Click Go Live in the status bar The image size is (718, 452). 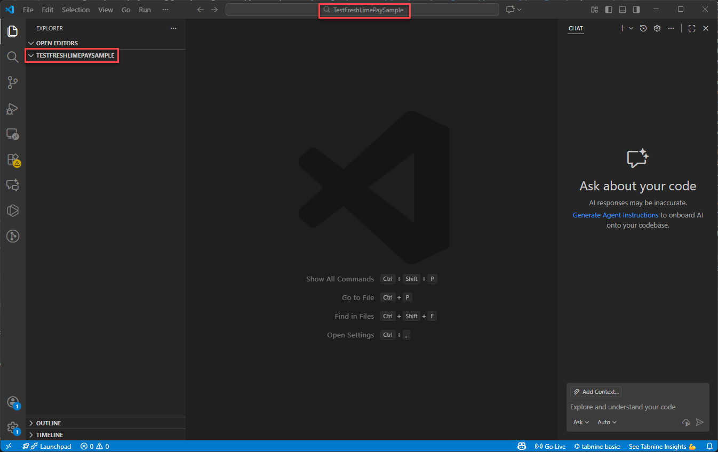pyautogui.click(x=550, y=446)
